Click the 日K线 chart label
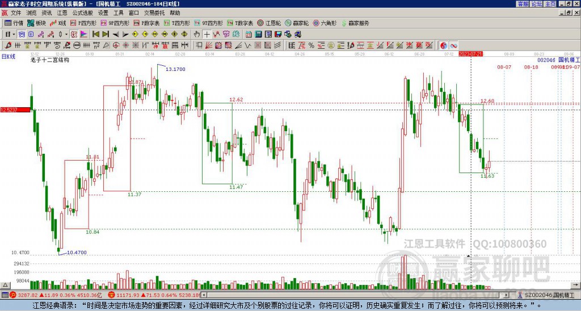 point(9,56)
